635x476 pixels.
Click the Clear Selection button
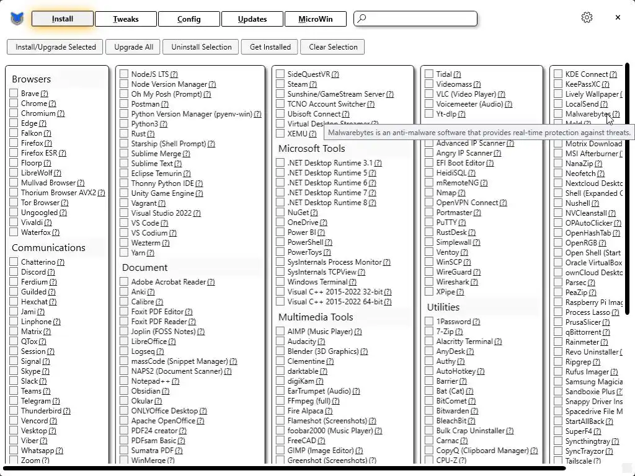tap(333, 47)
